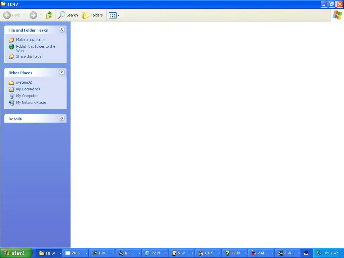
Task: Click the Windows flag logo in the toolbar
Action: tap(337, 15)
